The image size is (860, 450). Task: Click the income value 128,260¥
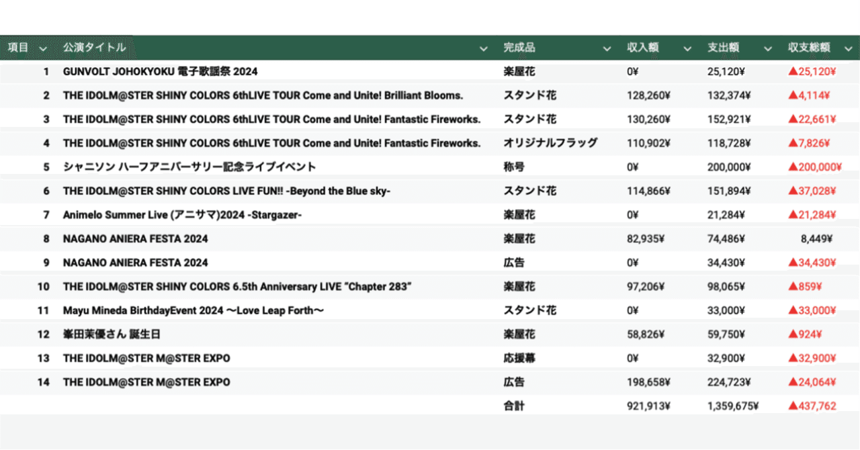648,95
